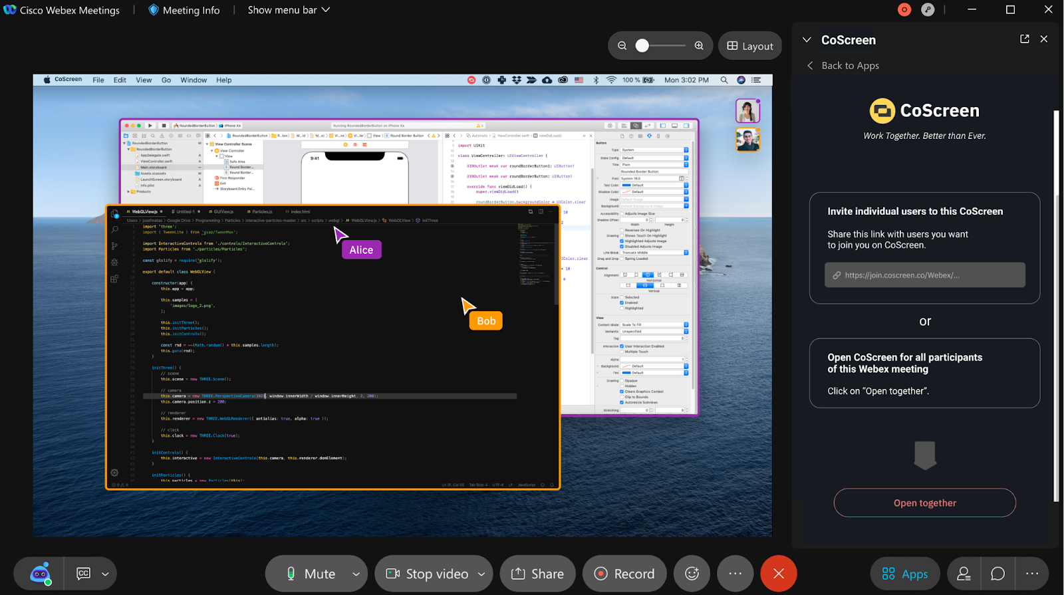Click the Share button

click(537, 574)
